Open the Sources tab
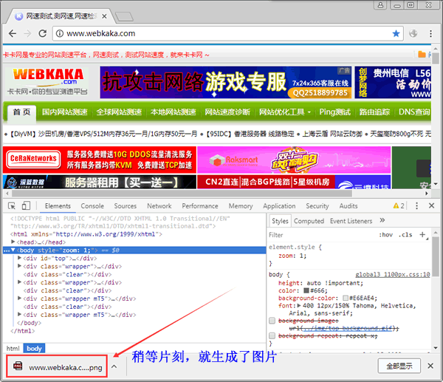 pyautogui.click(x=126, y=206)
